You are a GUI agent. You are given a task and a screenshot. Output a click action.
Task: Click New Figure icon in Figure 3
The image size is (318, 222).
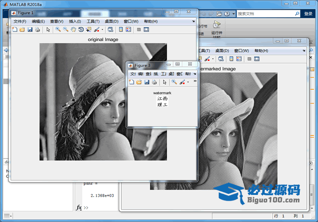pyautogui.click(x=132, y=82)
